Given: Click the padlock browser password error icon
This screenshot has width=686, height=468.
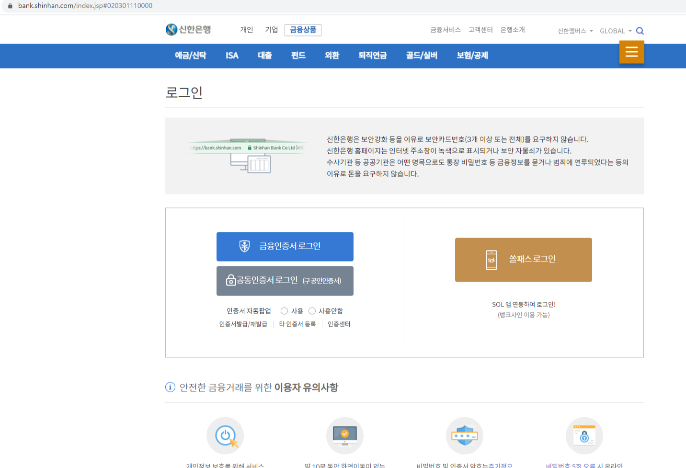Looking at the screenshot, I should click(x=584, y=435).
